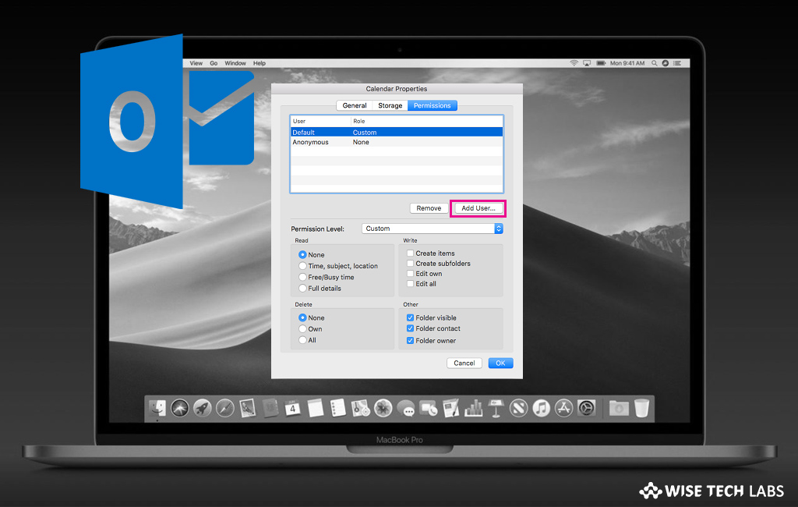Choose Own under Delete options
This screenshot has height=507, width=798.
[x=302, y=329]
